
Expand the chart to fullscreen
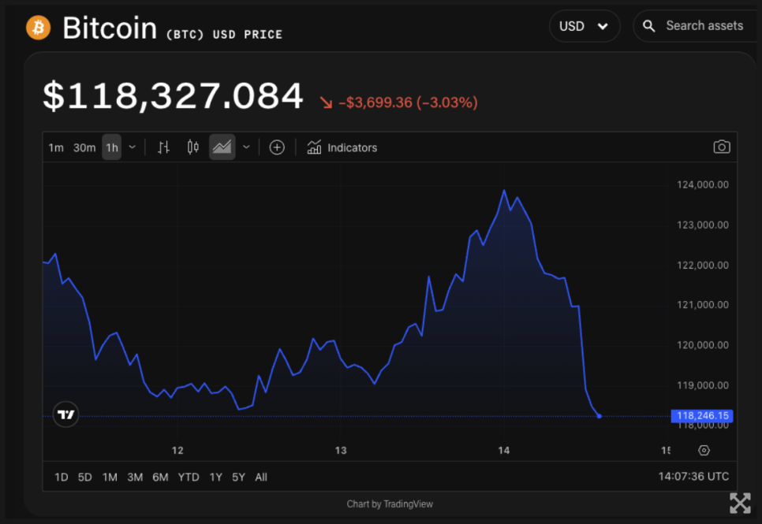coord(740,503)
